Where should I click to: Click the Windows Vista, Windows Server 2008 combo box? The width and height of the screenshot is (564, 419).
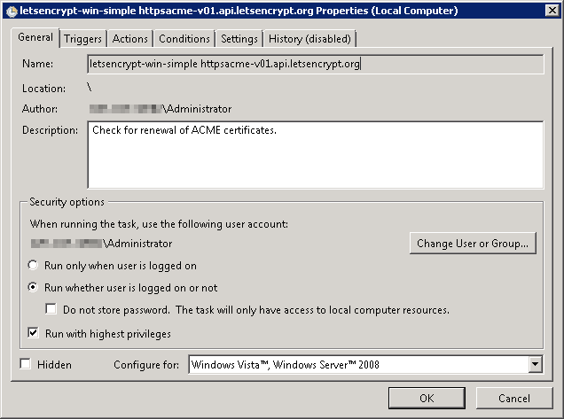point(365,365)
